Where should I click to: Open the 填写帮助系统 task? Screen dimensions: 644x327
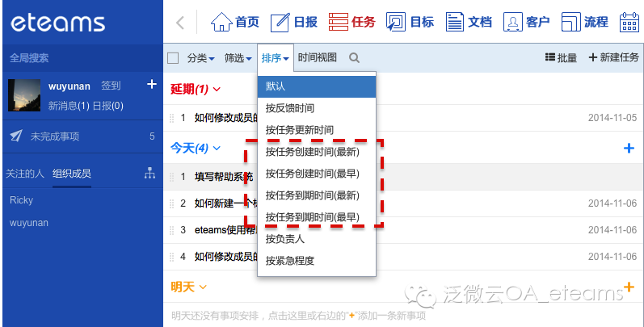[224, 178]
